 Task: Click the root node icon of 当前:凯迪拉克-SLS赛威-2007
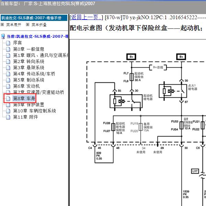tap(3, 36)
